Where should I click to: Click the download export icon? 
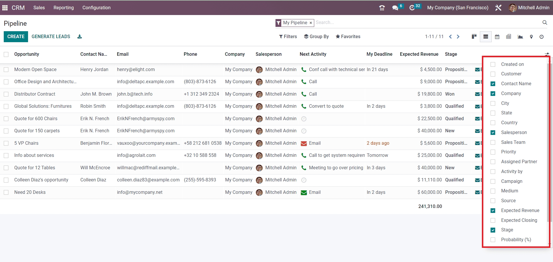click(x=79, y=37)
